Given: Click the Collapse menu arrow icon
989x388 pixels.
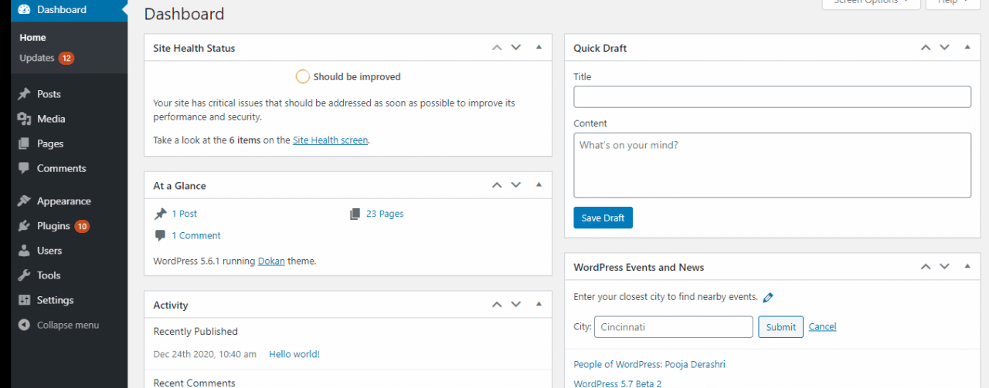Looking at the screenshot, I should (x=24, y=325).
